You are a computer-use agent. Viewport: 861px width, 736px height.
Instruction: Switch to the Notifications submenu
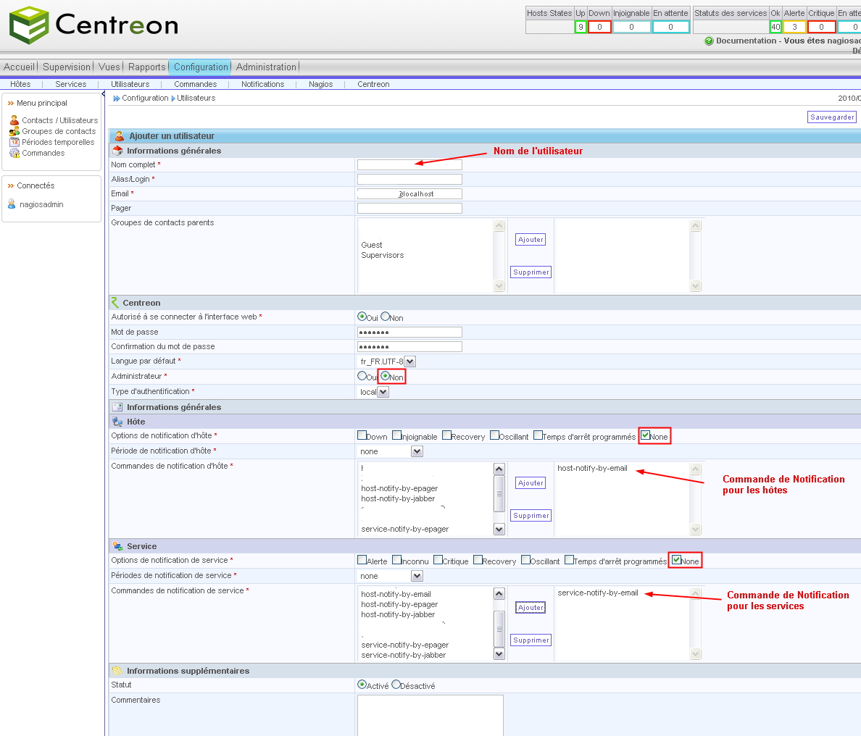click(x=262, y=84)
